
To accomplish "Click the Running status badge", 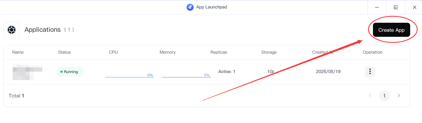I will [x=70, y=72].
